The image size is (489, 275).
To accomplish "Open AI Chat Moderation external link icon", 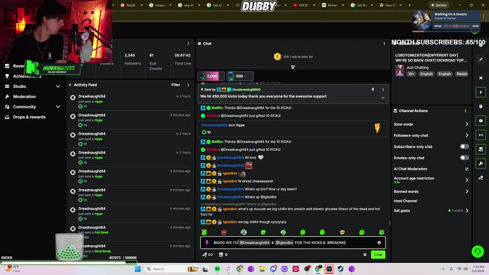I will click(467, 169).
